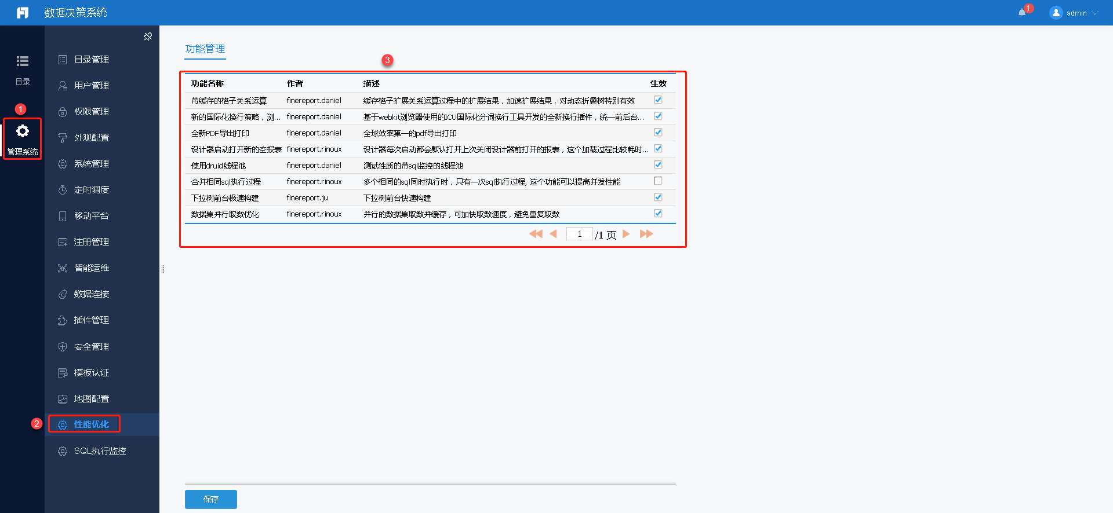This screenshot has width=1113, height=513.
Task: Select 性能优化 in the sidebar
Action: tap(92, 424)
